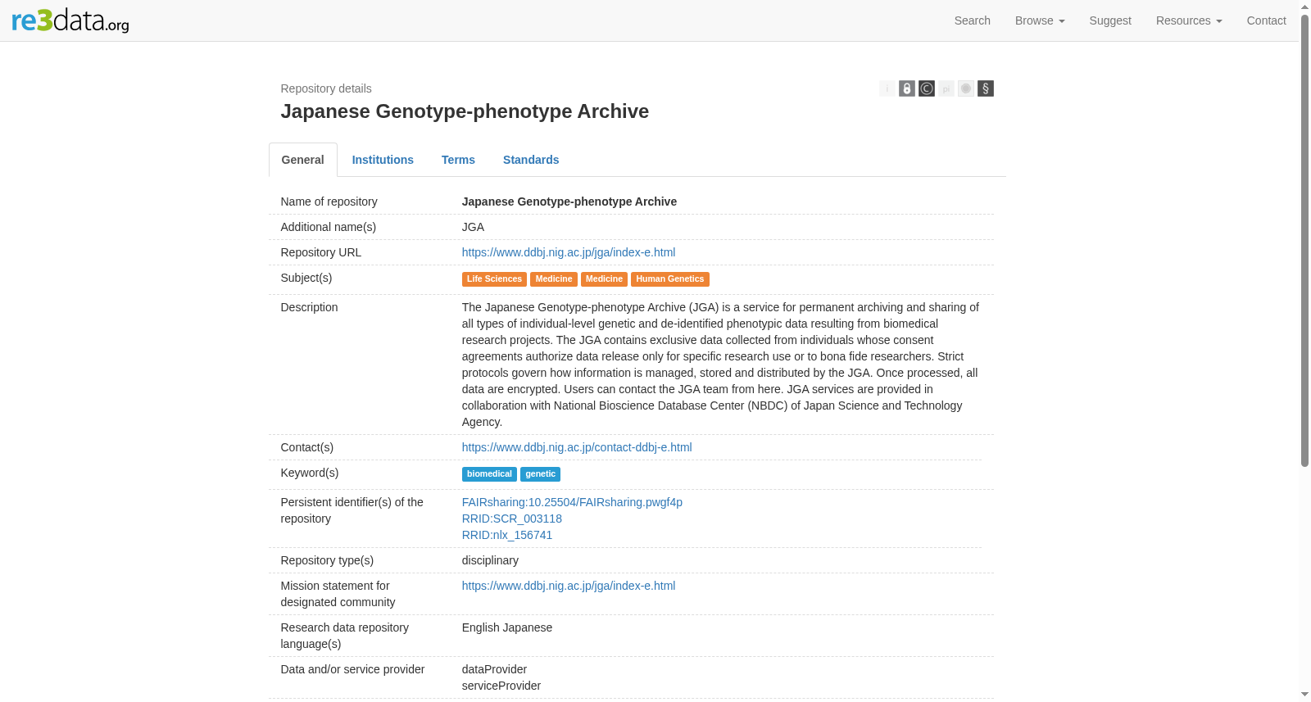The image size is (1311, 702).
Task: Click the copyright license badge icon
Action: (x=927, y=88)
